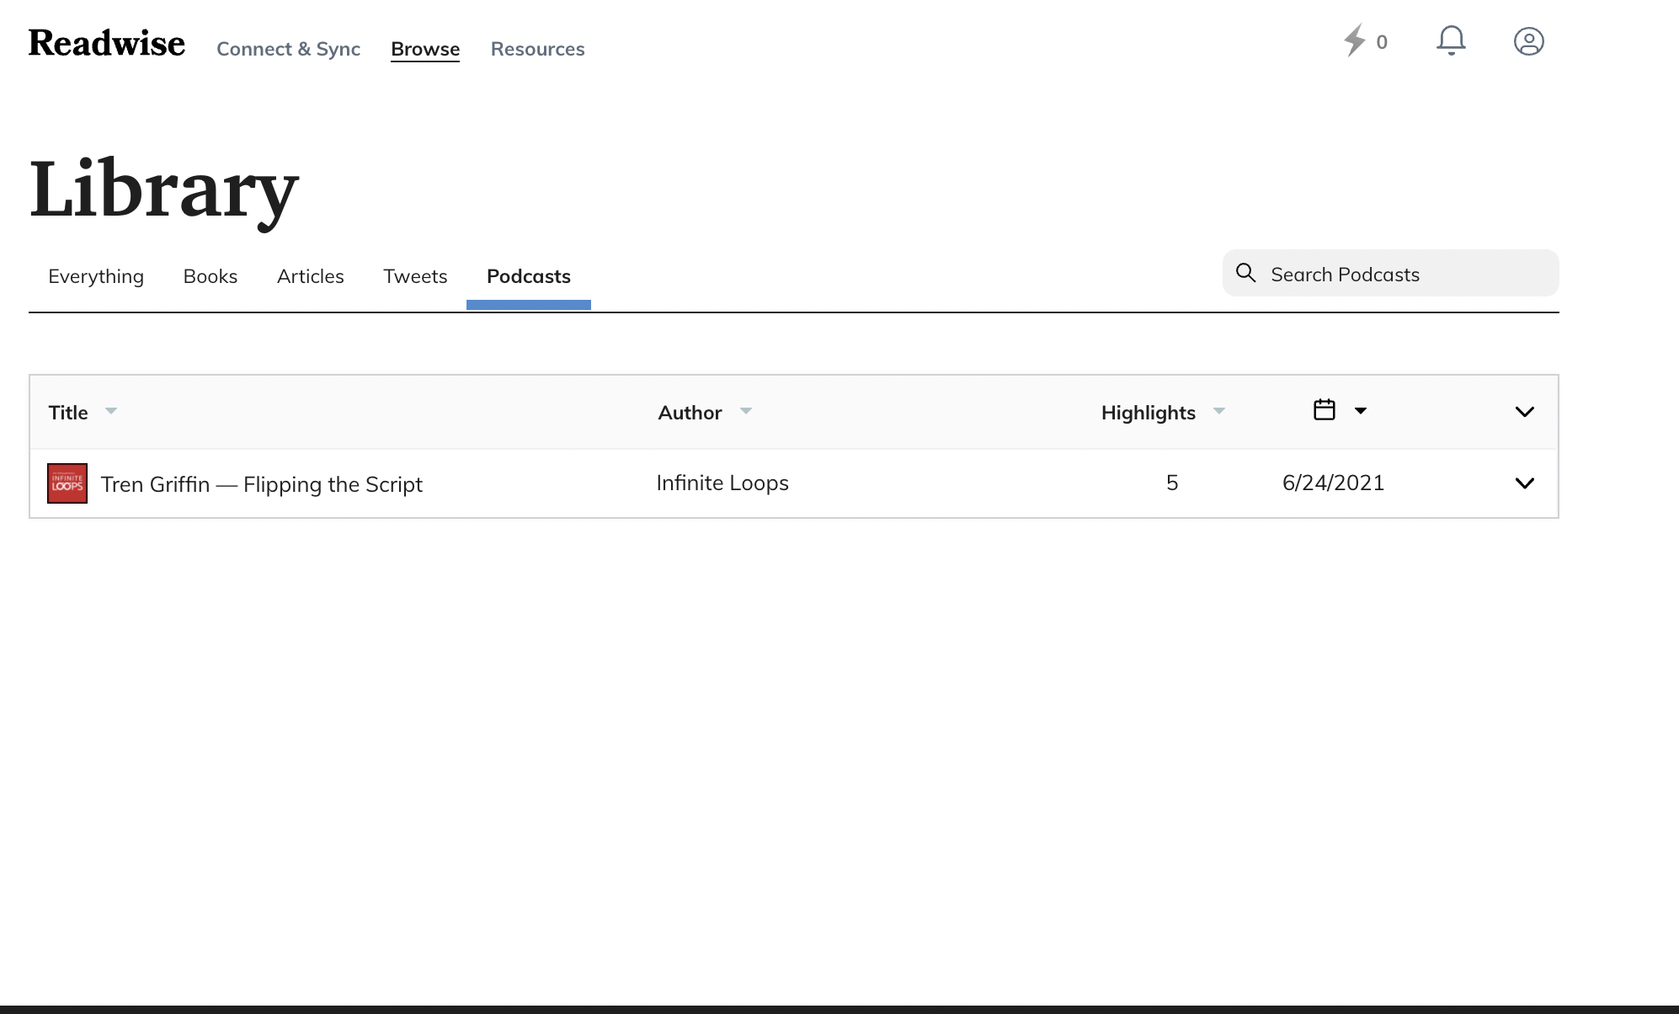The image size is (1679, 1014).
Task: Switch to the Articles tab
Action: pos(311,276)
